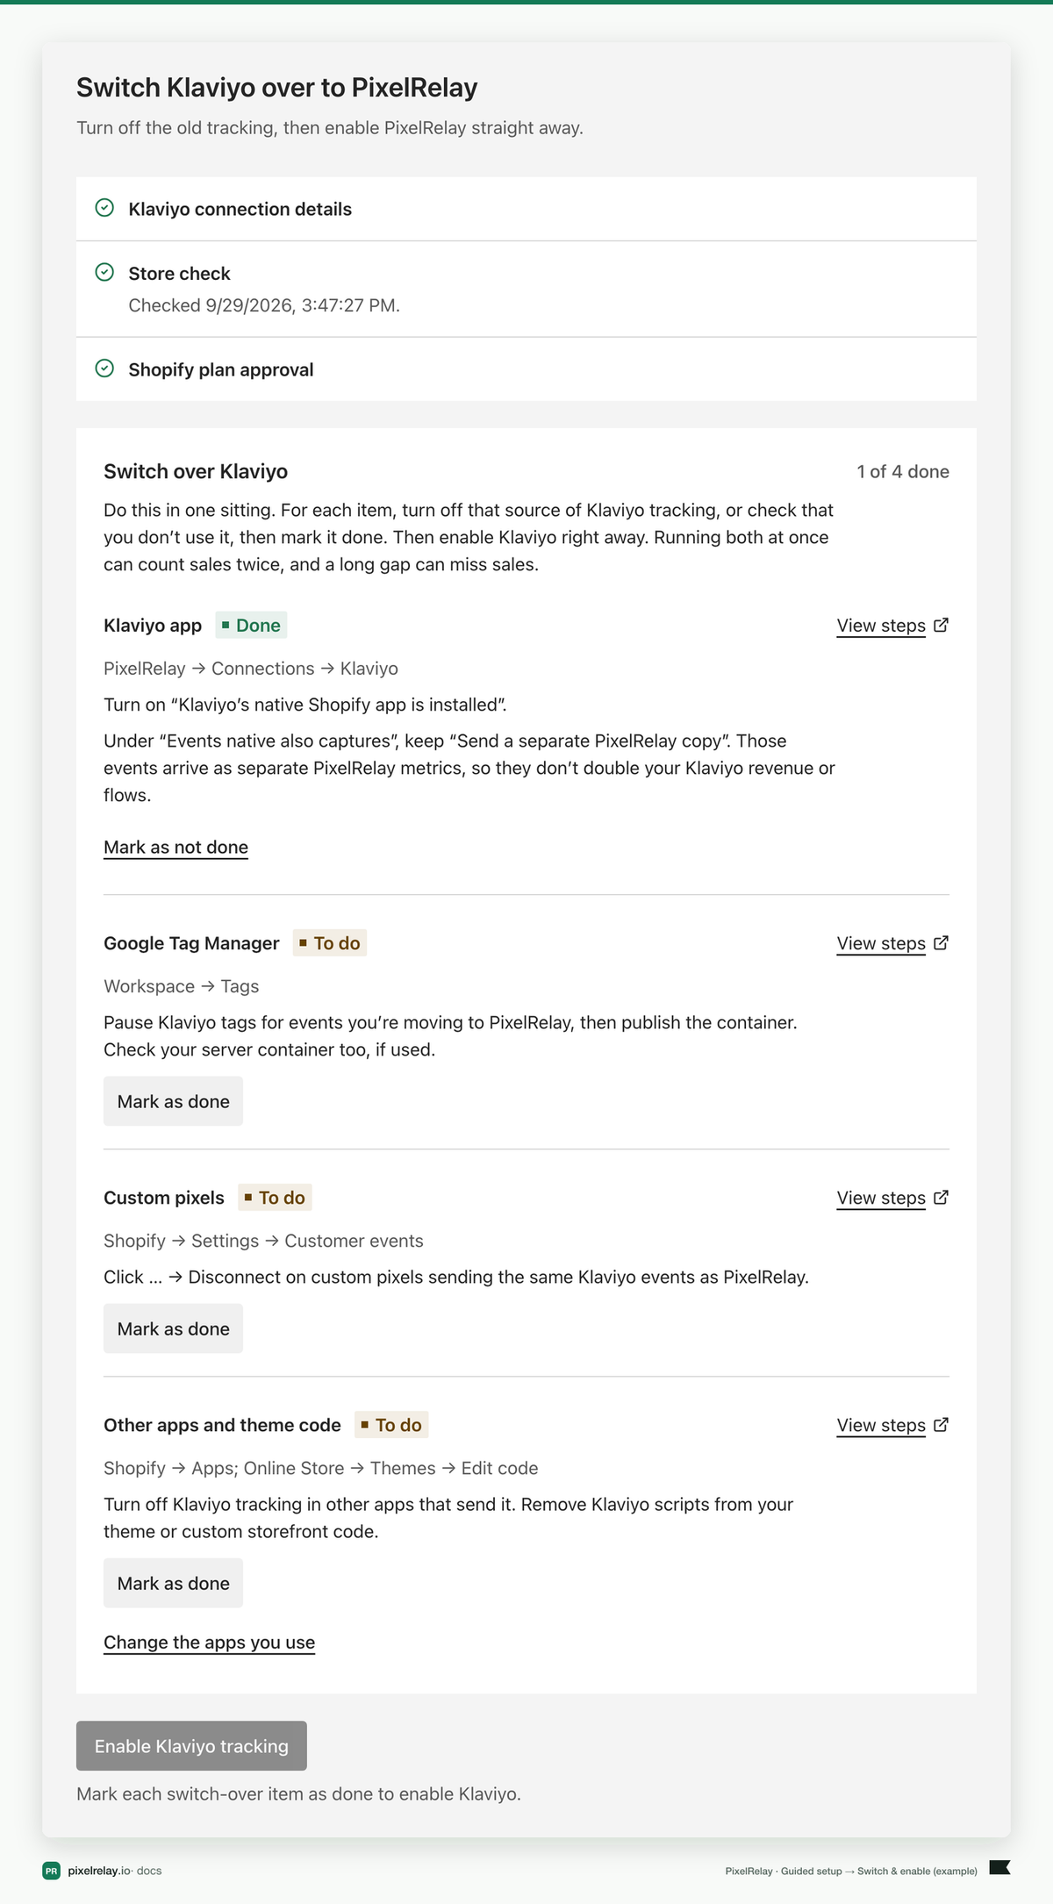Expand the Klaviyo connection details row
The width and height of the screenshot is (1053, 1904).
[x=526, y=209]
